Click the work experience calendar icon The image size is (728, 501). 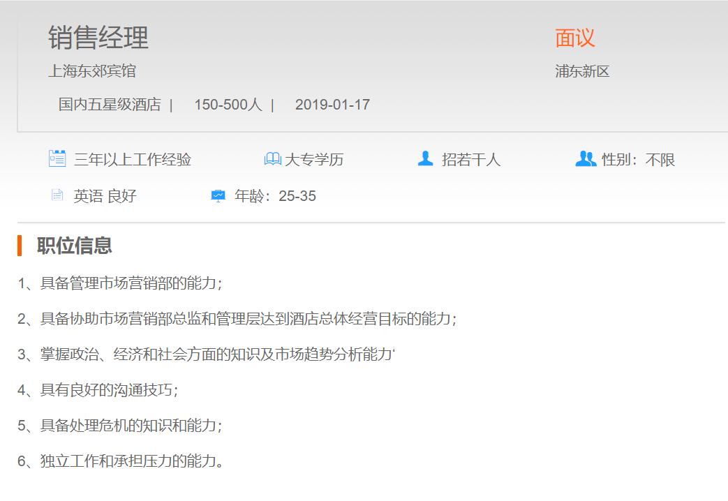pyautogui.click(x=57, y=159)
